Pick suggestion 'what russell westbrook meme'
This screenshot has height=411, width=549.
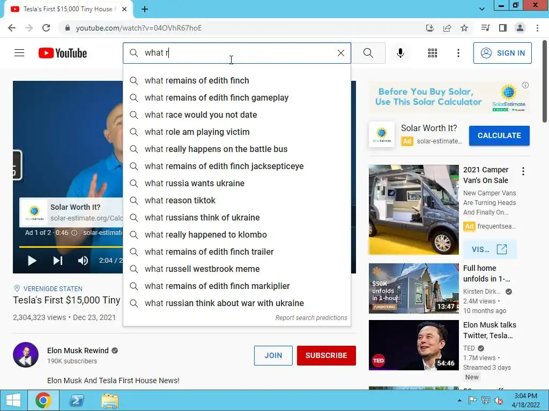(236, 269)
